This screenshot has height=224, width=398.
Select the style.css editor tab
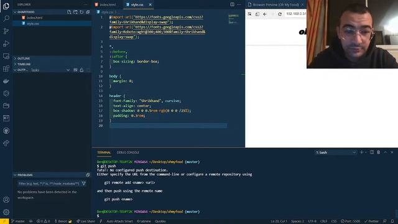point(137,4)
